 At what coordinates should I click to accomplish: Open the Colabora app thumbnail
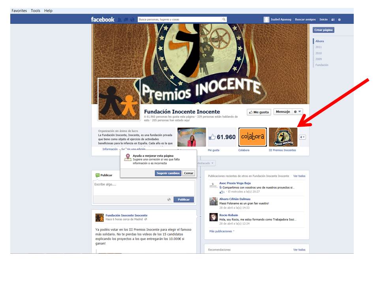click(252, 137)
